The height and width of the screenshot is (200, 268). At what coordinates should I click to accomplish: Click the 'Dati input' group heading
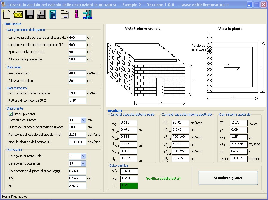coord(13,24)
